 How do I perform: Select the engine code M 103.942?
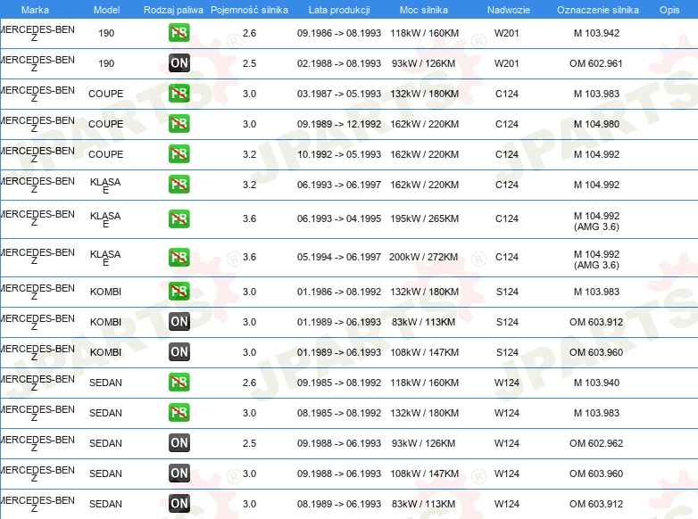[596, 33]
